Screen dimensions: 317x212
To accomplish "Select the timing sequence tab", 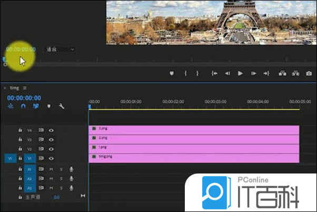I will [14, 88].
